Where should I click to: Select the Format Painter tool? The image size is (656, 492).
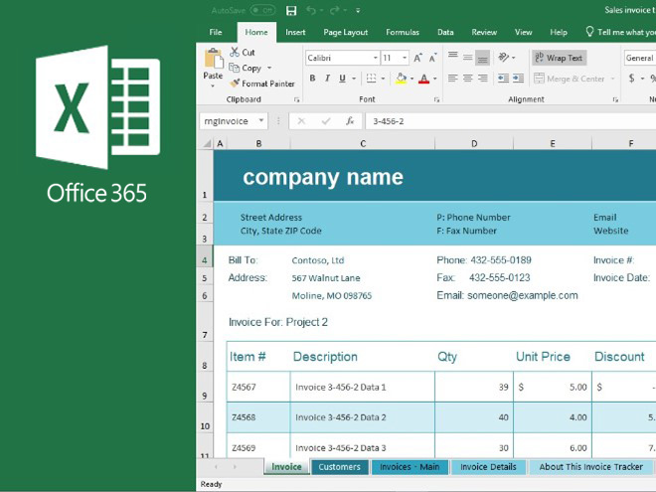(x=261, y=83)
